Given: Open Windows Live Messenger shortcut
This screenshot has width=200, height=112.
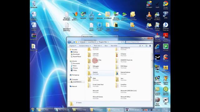Looking at the screenshot, I should 157,16.
